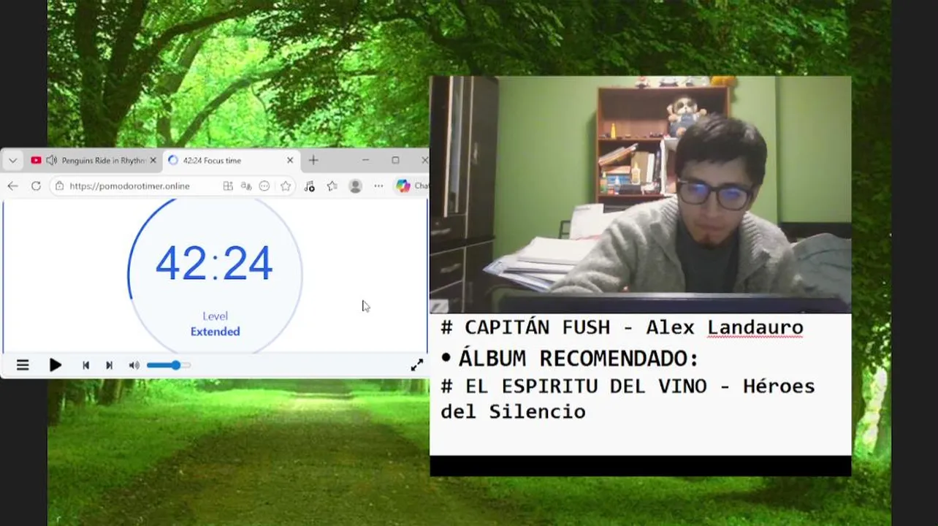The width and height of the screenshot is (938, 526).
Task: Open the browser profile avatar
Action: 356,186
